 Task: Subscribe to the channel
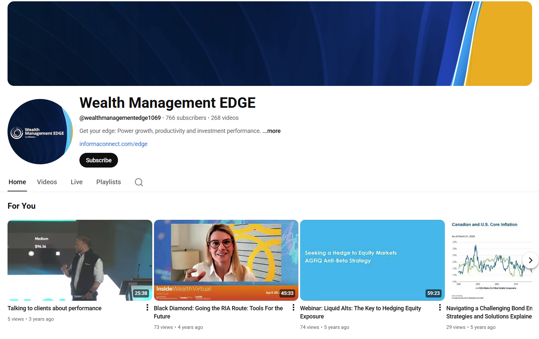point(98,160)
